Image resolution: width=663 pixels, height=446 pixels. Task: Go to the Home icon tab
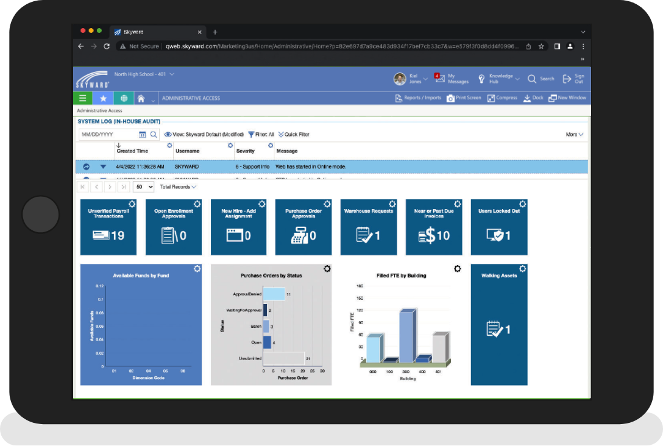[x=141, y=99]
